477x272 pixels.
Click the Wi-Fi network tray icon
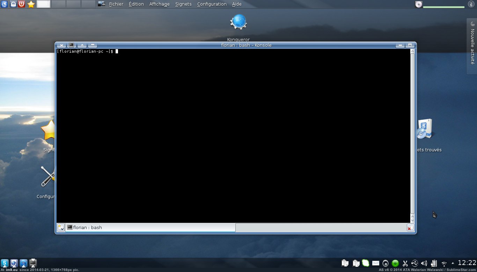coord(444,264)
